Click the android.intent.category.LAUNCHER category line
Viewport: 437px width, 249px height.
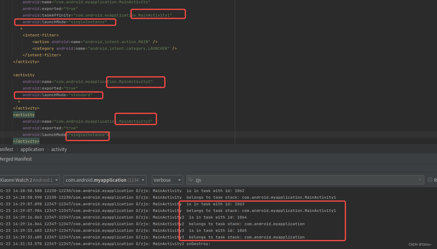click(105, 49)
